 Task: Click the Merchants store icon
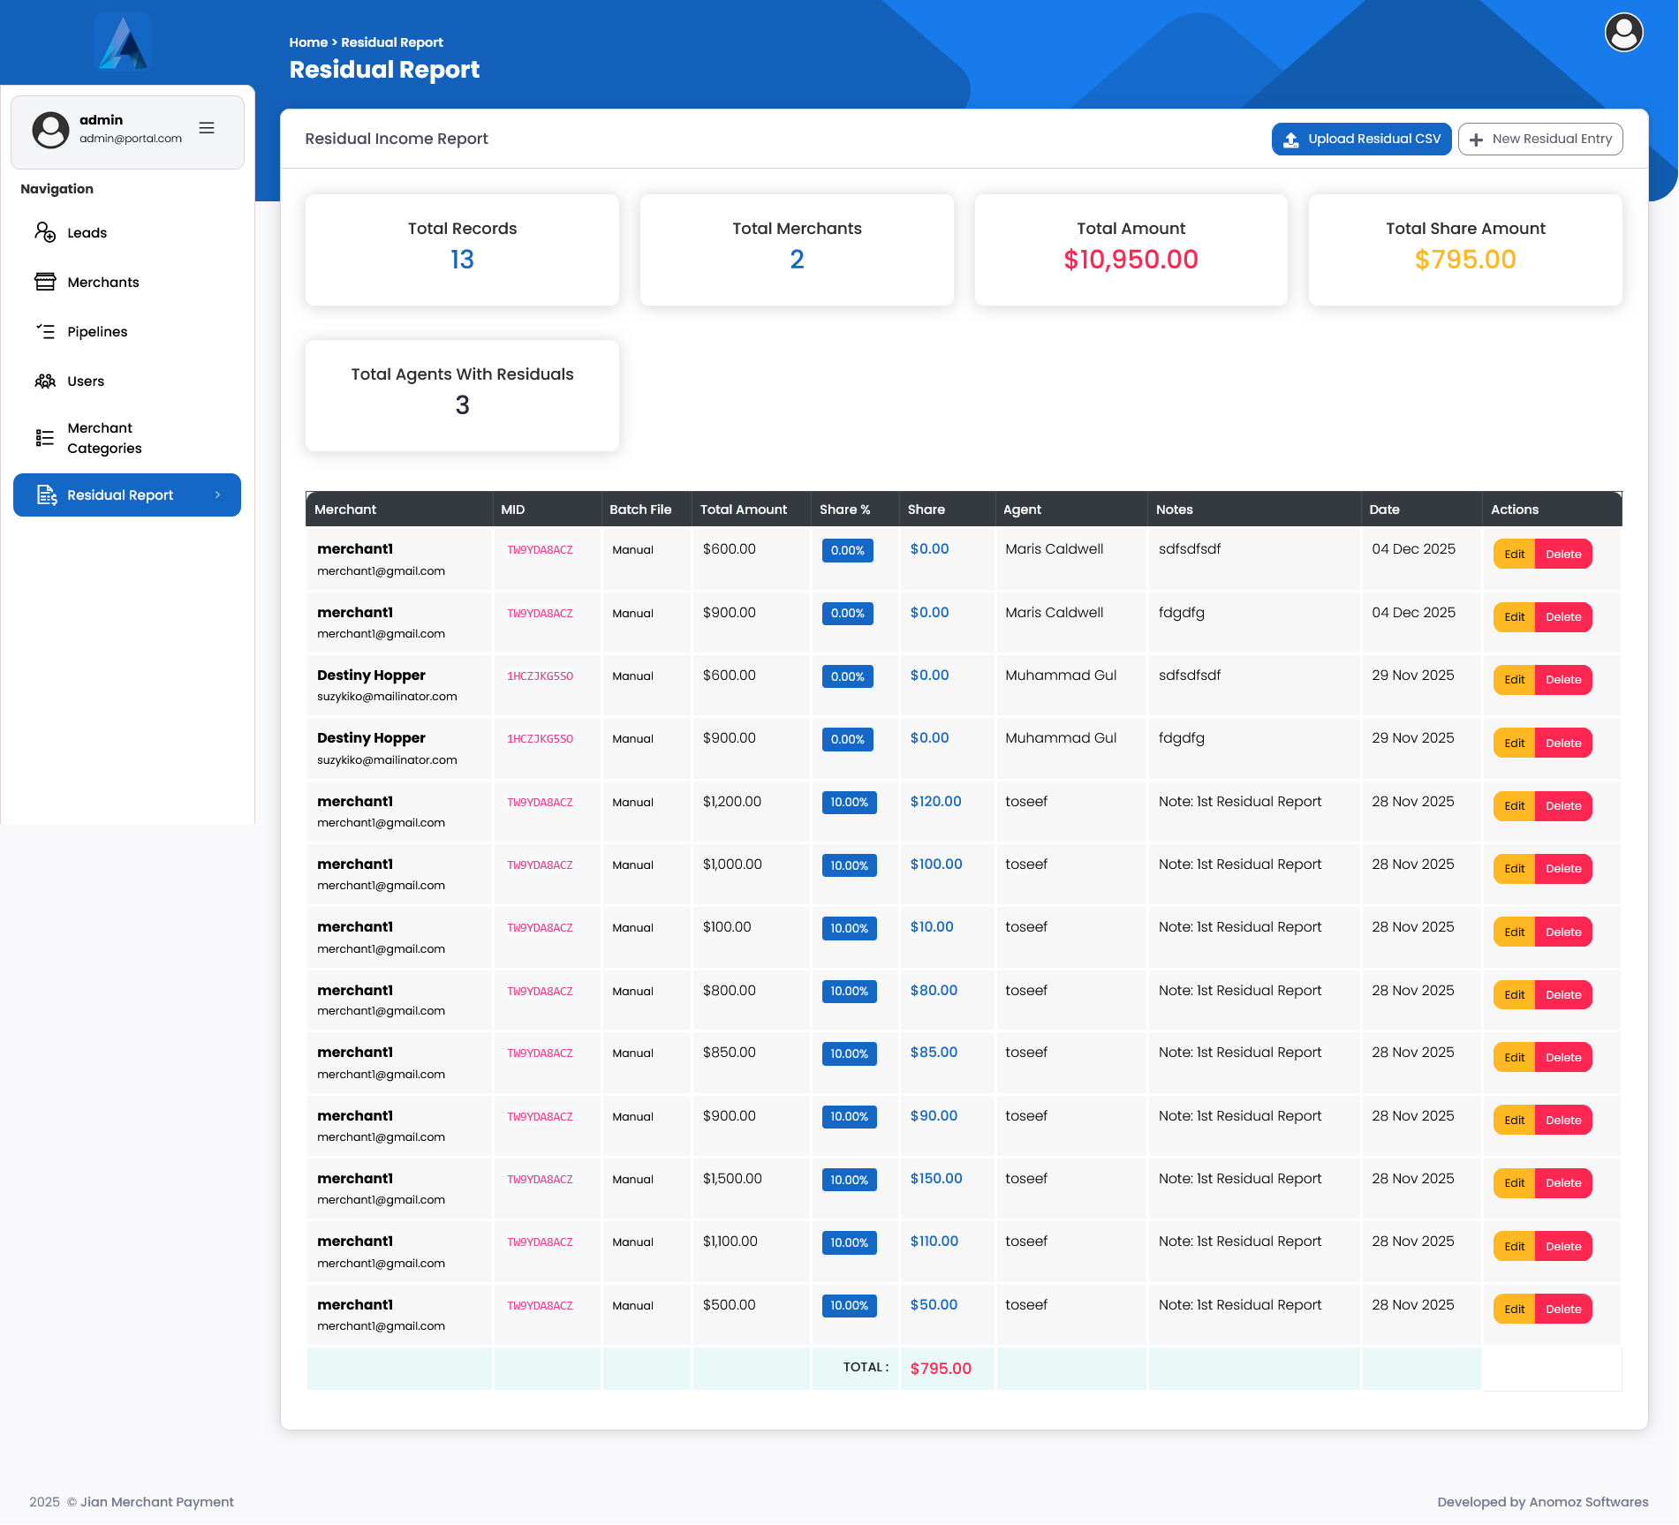(45, 282)
